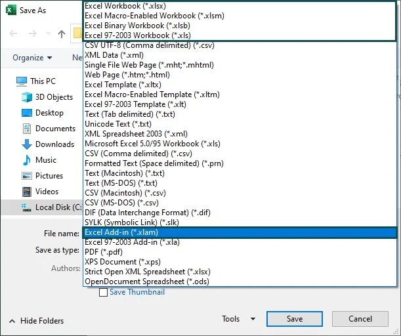Select Excel Template (*.xltx)
The image size is (401, 336).
point(240,85)
